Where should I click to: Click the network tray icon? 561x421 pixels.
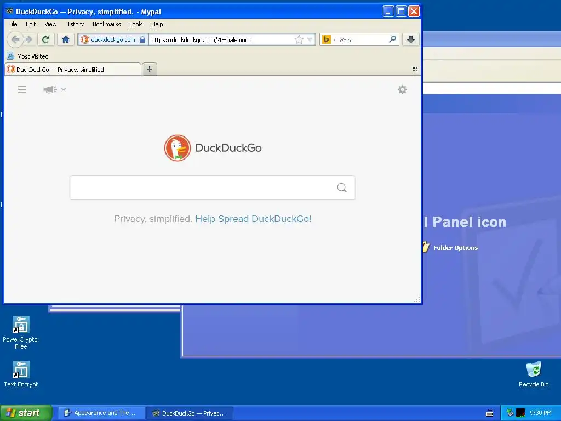point(510,413)
